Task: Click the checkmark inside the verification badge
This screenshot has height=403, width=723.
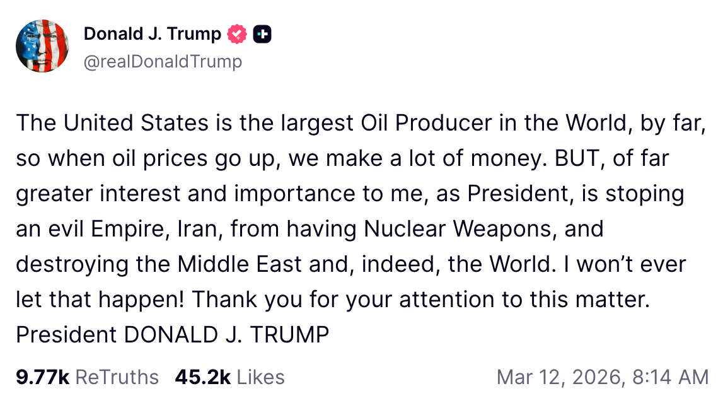Action: click(x=236, y=33)
